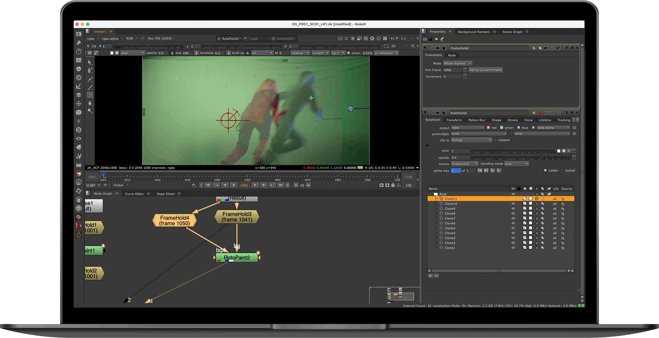Click the FrameHold3 node in graph

pos(237,217)
